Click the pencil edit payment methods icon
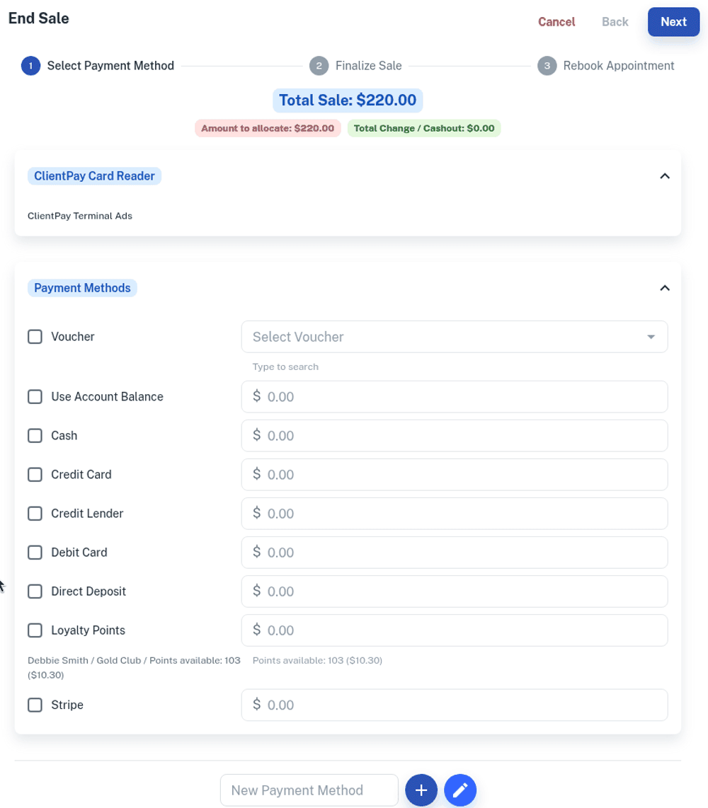Image resolution: width=708 pixels, height=808 pixels. pyautogui.click(x=460, y=790)
